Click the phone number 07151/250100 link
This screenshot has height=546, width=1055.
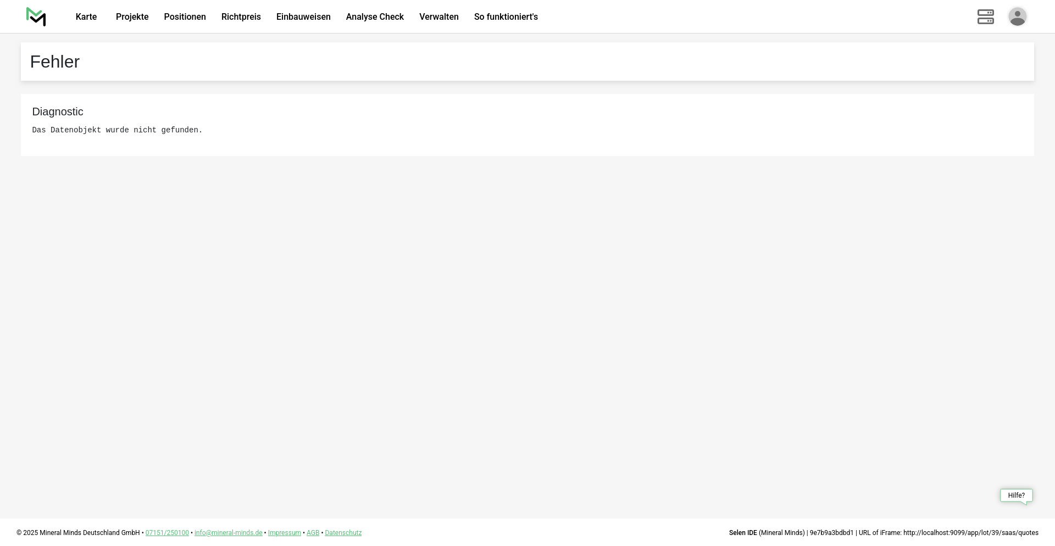pos(167,533)
